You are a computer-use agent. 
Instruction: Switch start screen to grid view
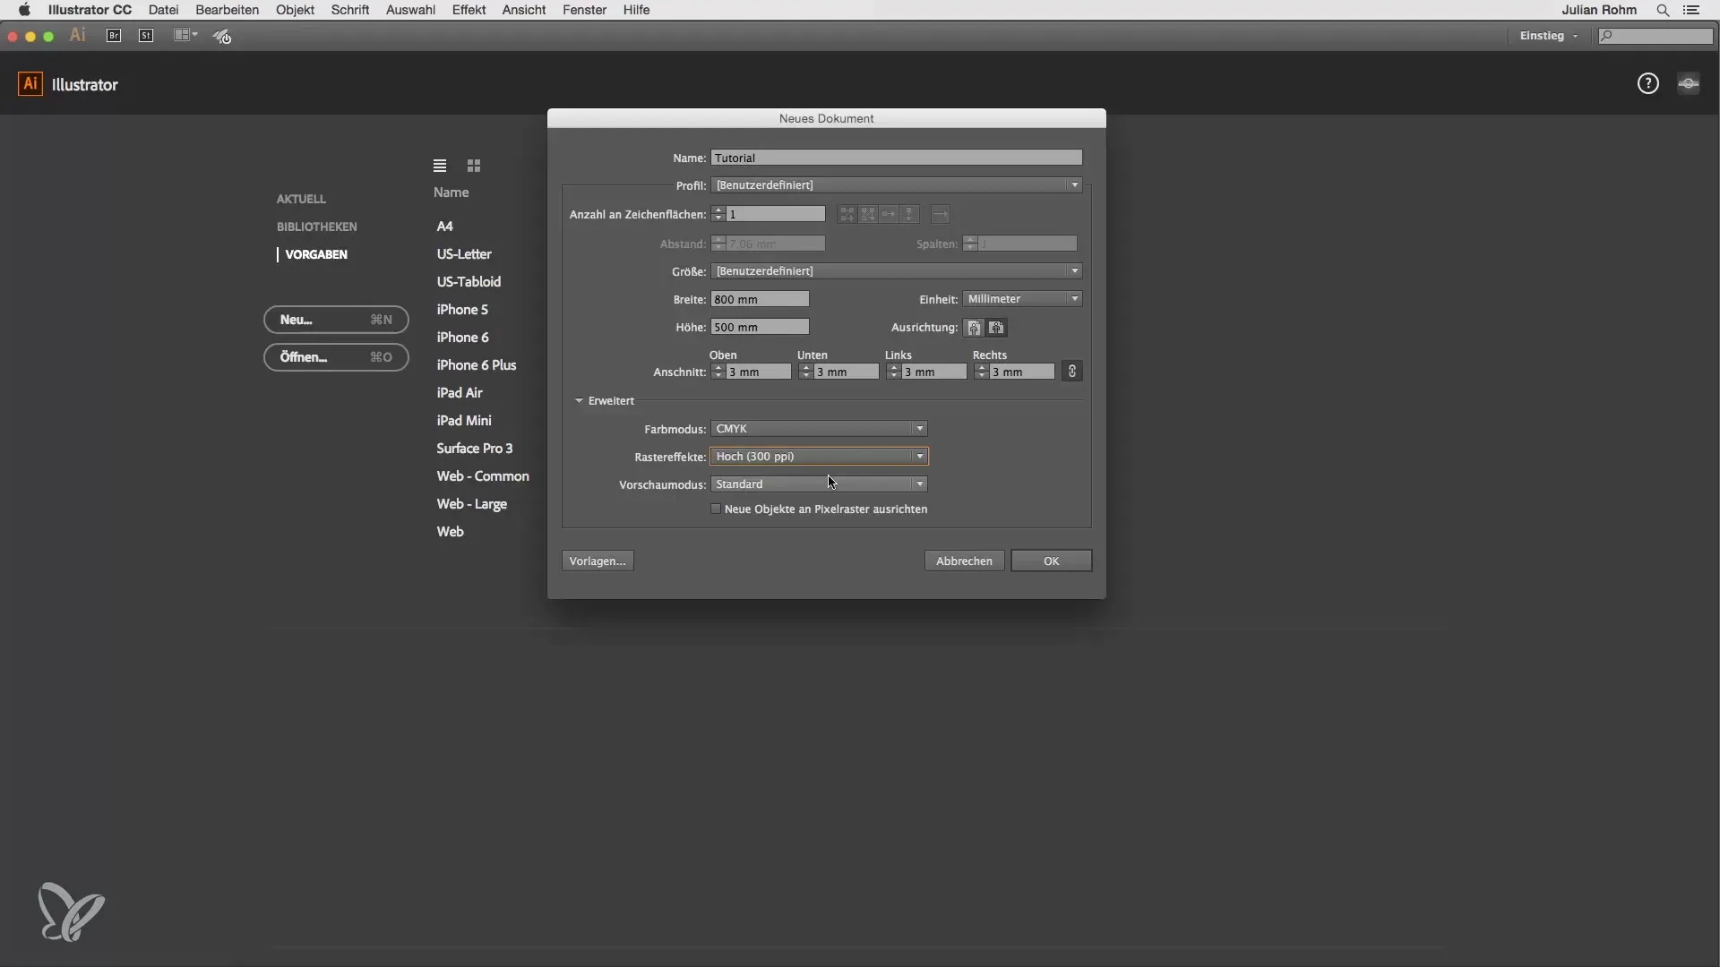pyautogui.click(x=474, y=166)
